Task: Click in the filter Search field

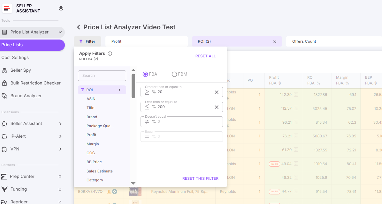Action: click(x=102, y=76)
